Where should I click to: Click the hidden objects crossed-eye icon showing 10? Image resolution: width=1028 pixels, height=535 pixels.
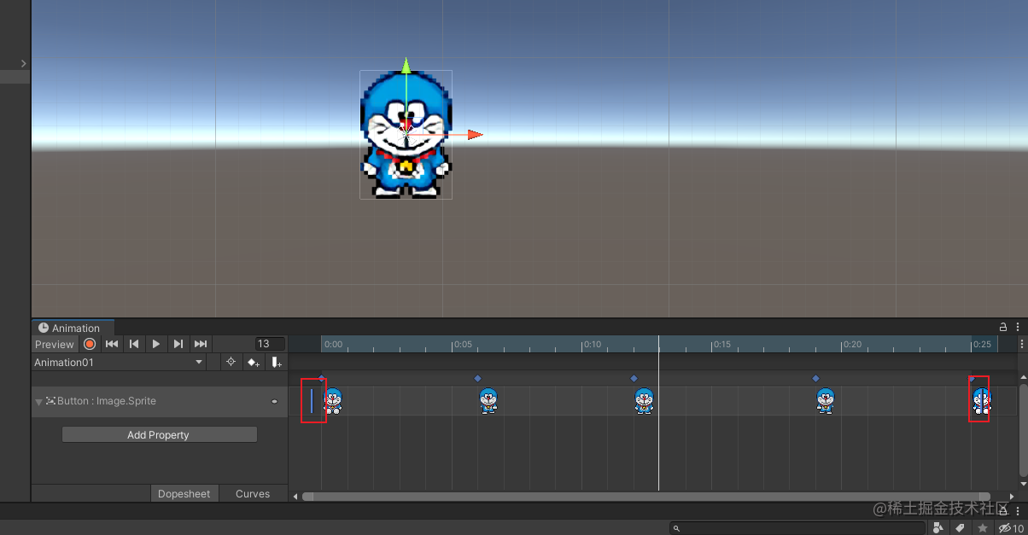[1006, 527]
